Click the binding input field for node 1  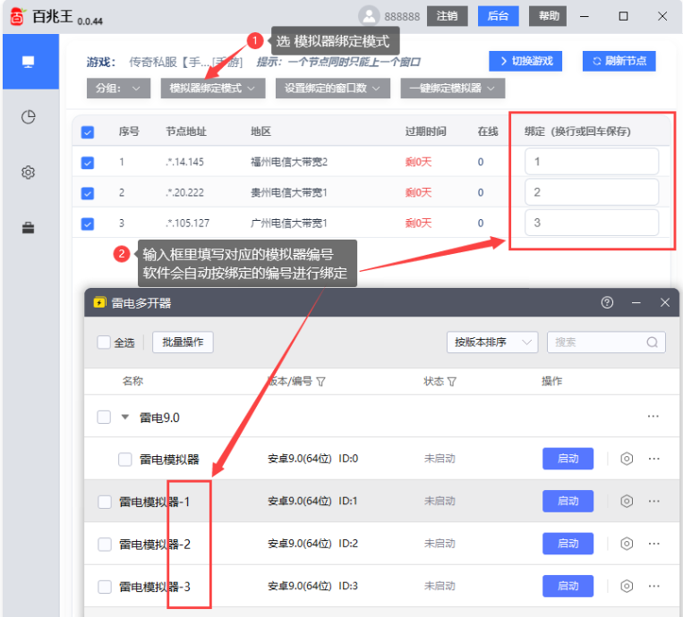coord(592,162)
